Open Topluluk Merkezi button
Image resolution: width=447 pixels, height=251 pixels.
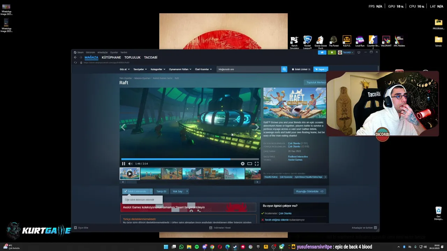[x=315, y=83]
